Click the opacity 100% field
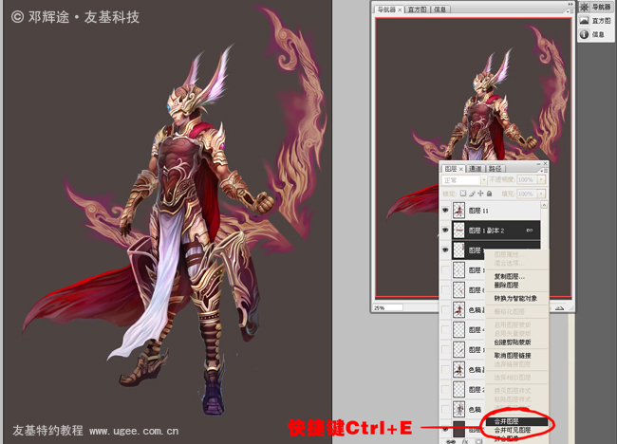Screen dimensions: 617x444 [527, 179]
